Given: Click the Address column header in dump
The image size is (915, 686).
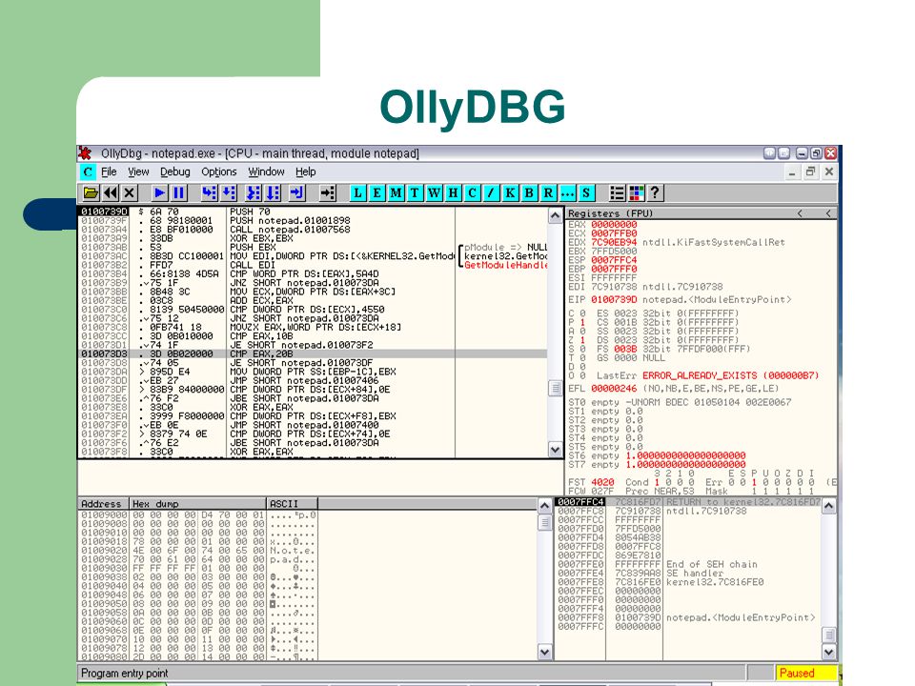Looking at the screenshot, I should click(x=103, y=503).
